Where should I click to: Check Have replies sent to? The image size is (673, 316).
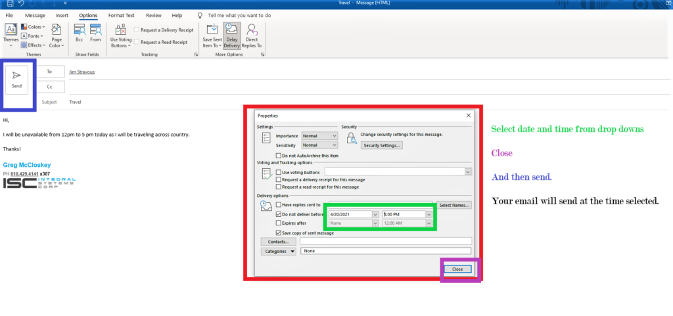pyautogui.click(x=279, y=205)
